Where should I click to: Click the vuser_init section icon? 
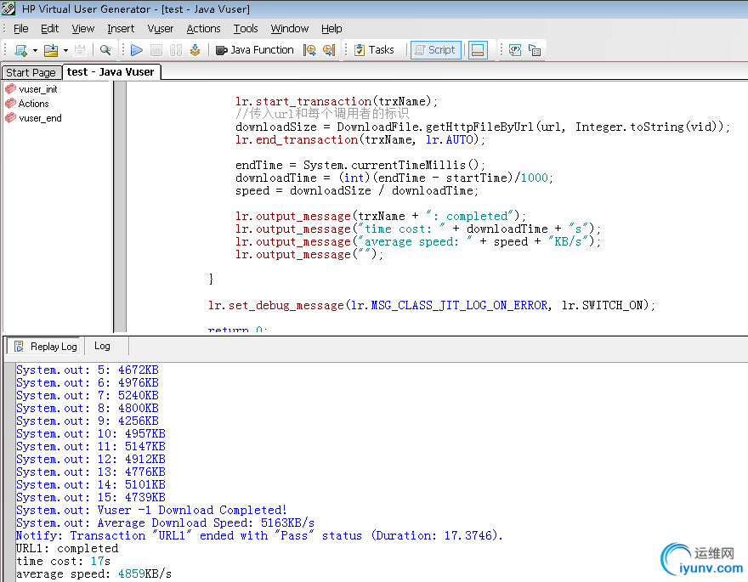pyautogui.click(x=10, y=88)
